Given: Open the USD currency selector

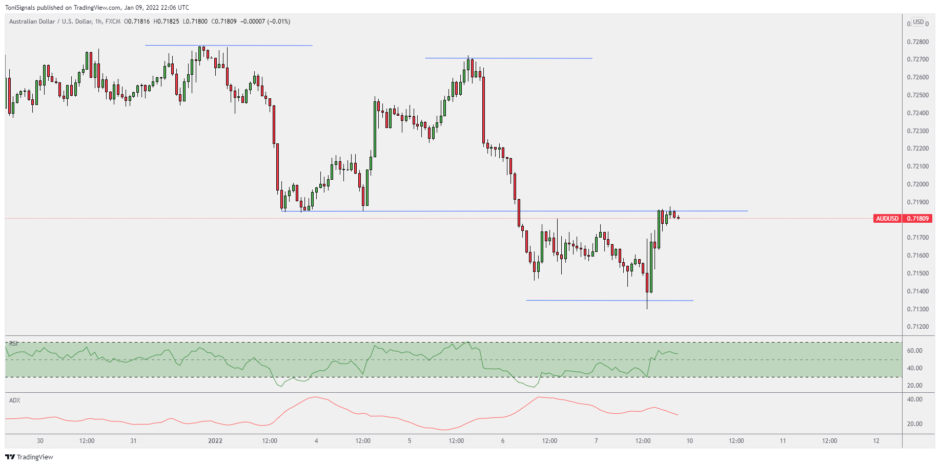Looking at the screenshot, I should click(918, 22).
